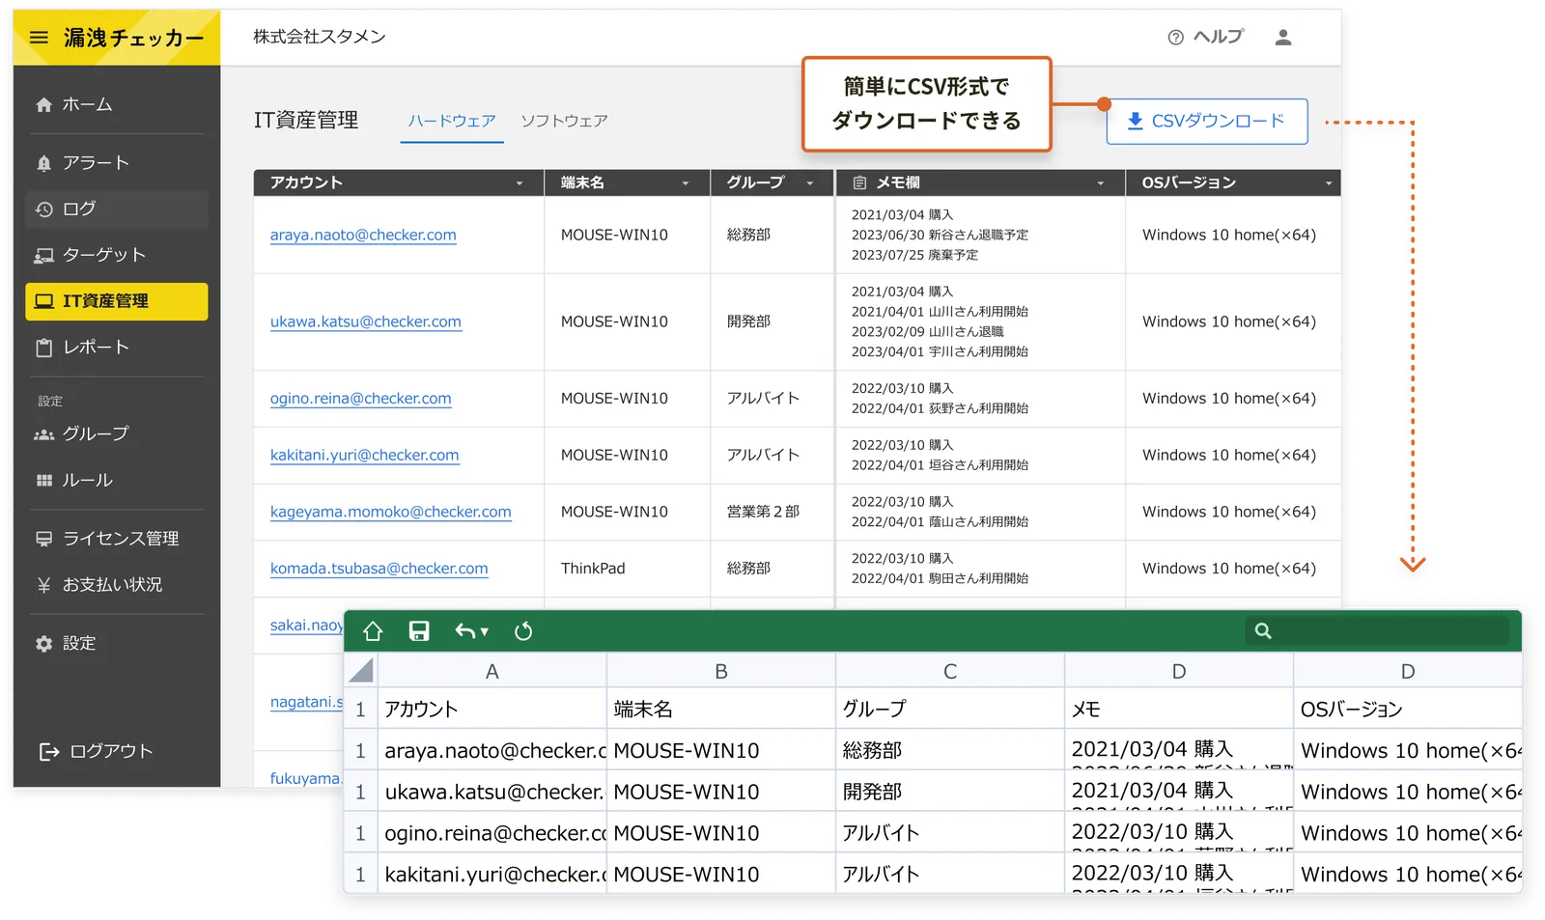Screen dimensions: 1545x920
Task: Click the 設定 gear icon
Action: 43,644
